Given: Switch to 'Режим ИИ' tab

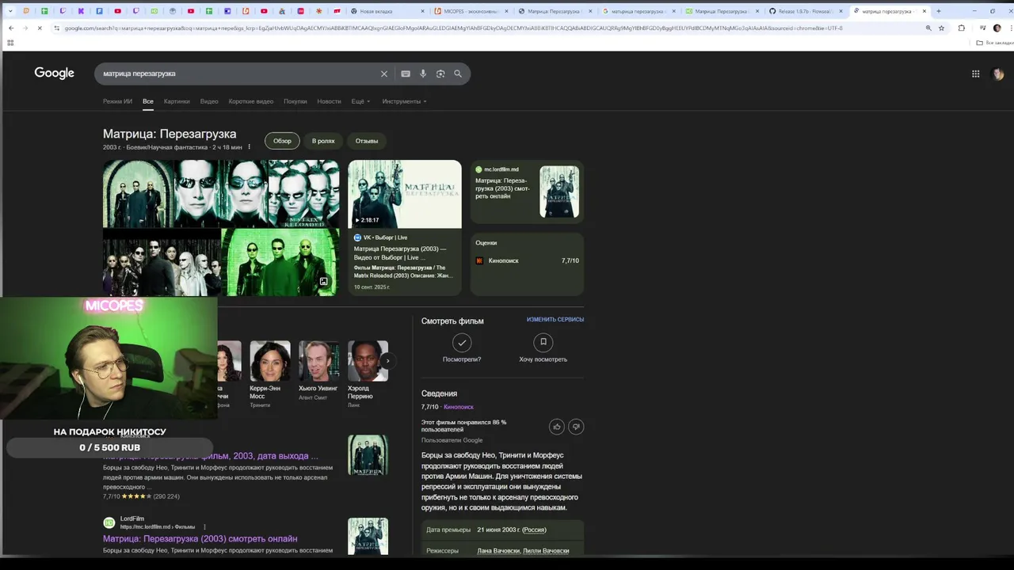Looking at the screenshot, I should 117,101.
